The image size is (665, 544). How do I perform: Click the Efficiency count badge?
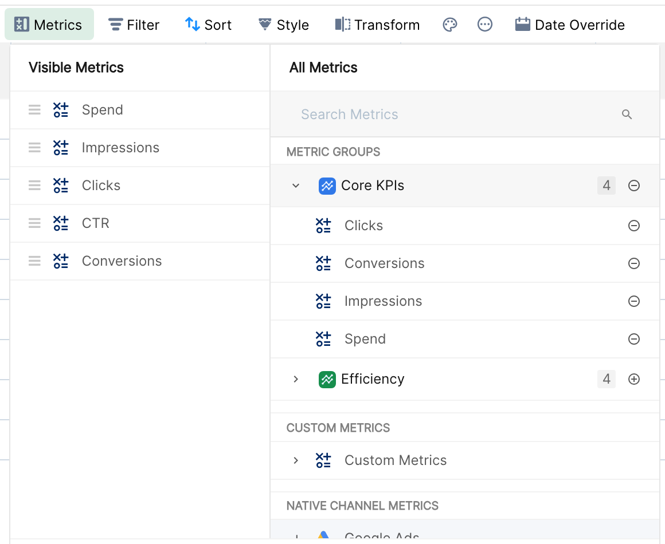click(x=607, y=379)
